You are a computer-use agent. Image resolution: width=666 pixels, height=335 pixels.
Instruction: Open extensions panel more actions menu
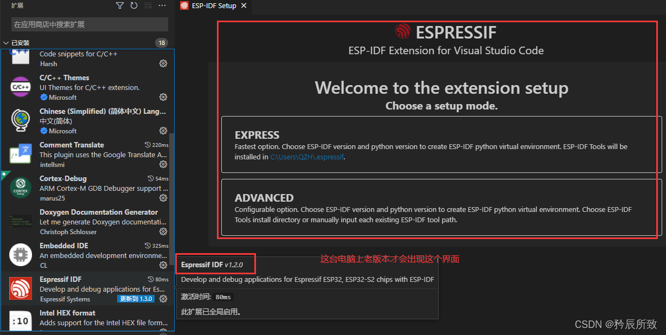162,5
